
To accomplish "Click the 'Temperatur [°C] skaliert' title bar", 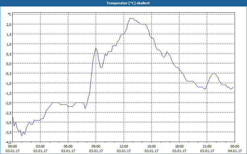I will (x=124, y=3).
